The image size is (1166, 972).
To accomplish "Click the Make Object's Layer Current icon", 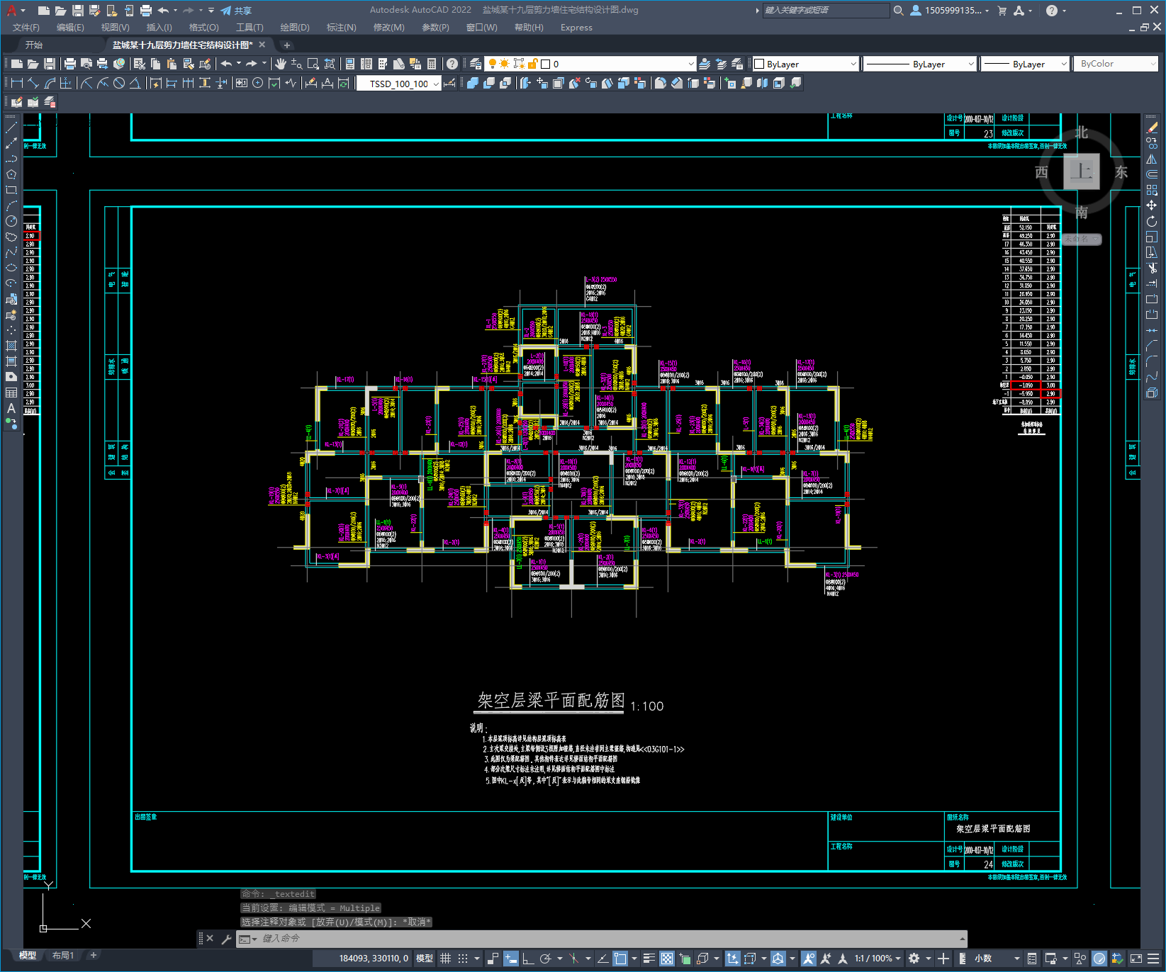I will point(705,64).
